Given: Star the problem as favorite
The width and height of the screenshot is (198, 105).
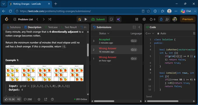Looking at the screenshot, I should click(x=39, y=99).
